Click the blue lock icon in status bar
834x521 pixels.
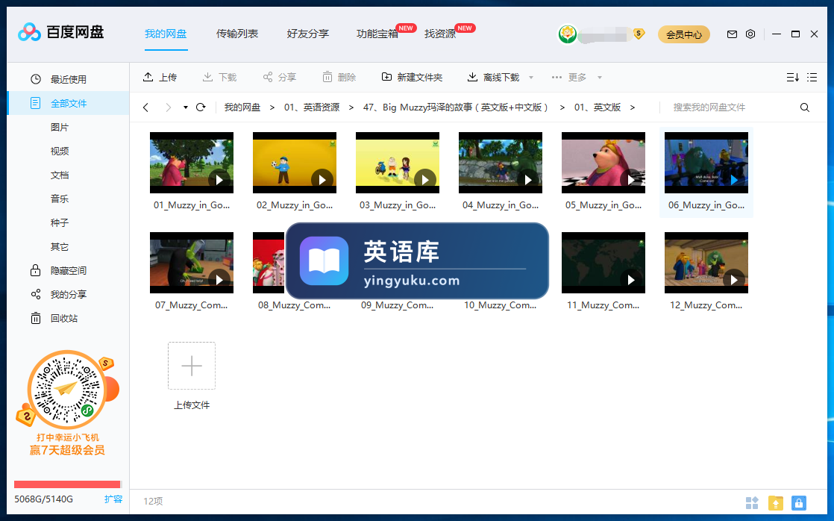(799, 503)
